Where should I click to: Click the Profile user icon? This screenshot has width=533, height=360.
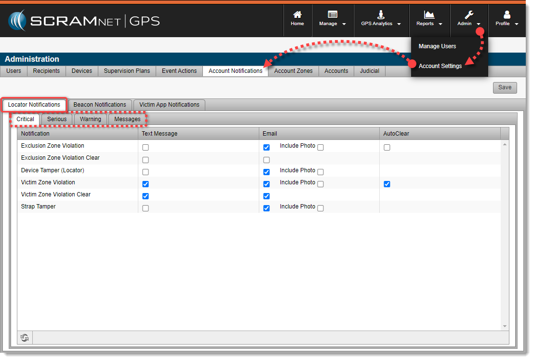[x=506, y=14]
